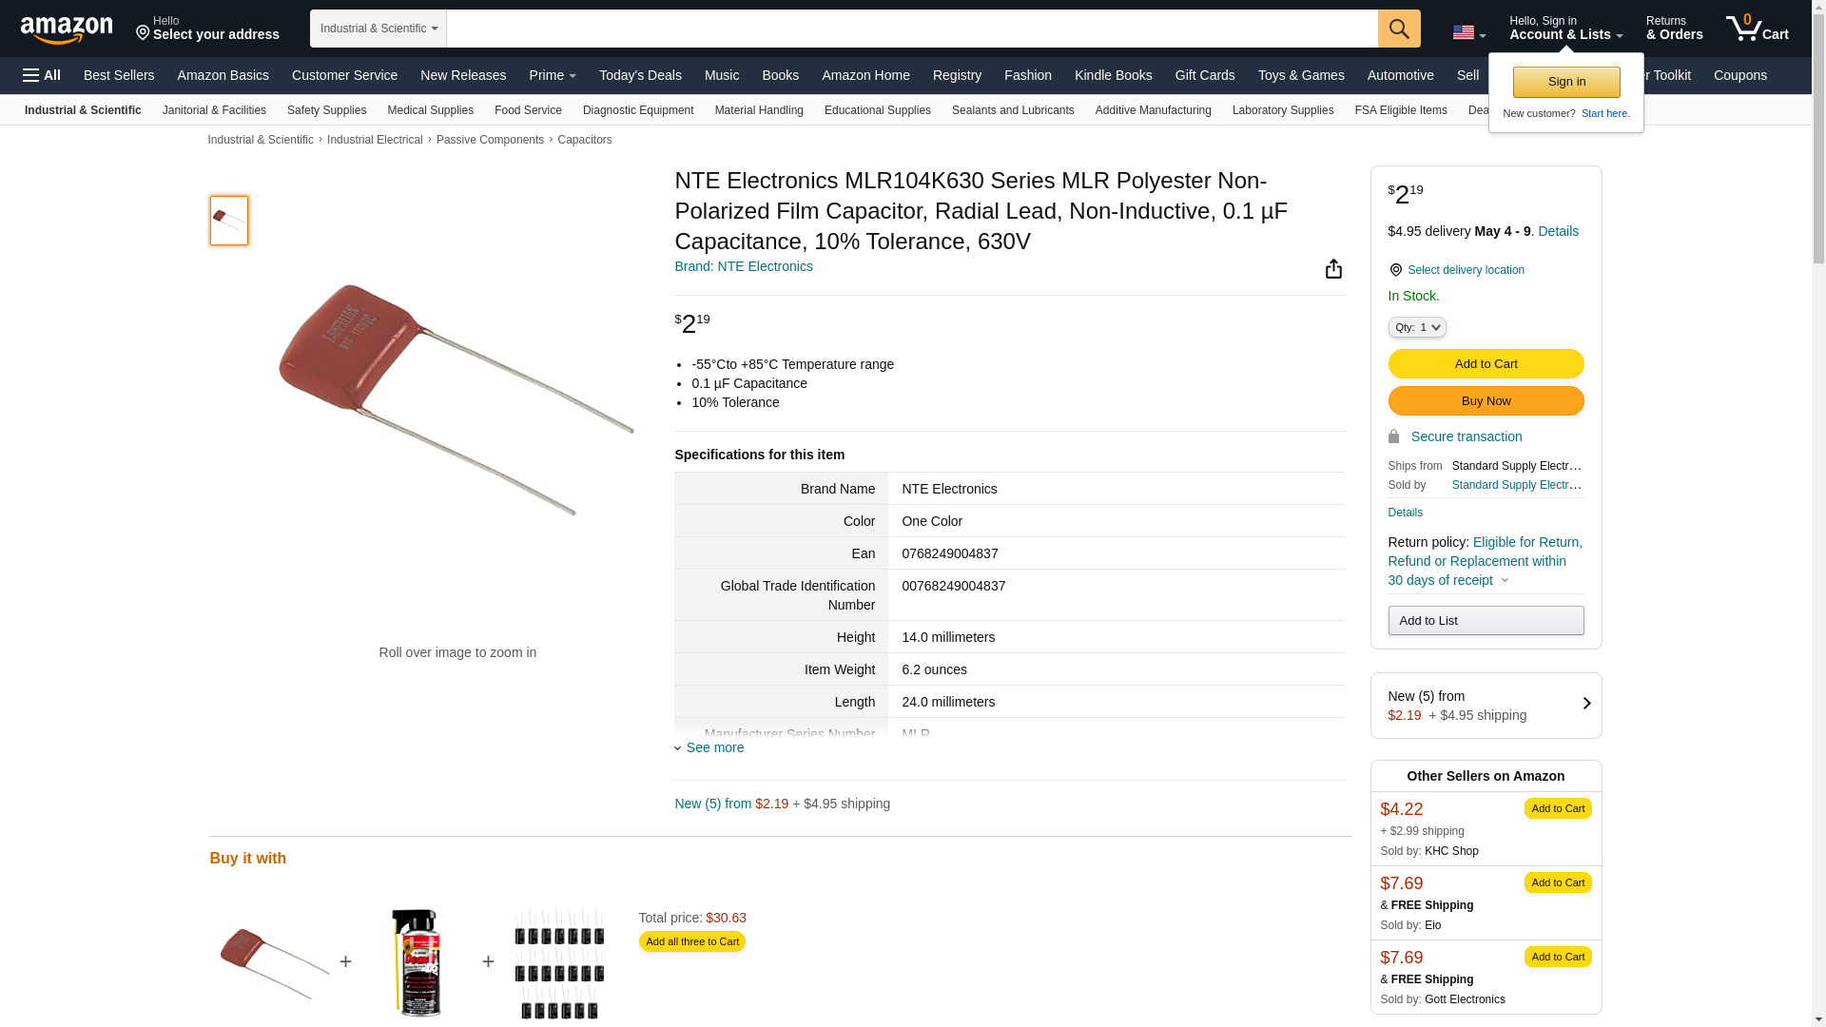This screenshot has height=1027, width=1826.
Task: Click in the search text field
Action: [x=911, y=29]
